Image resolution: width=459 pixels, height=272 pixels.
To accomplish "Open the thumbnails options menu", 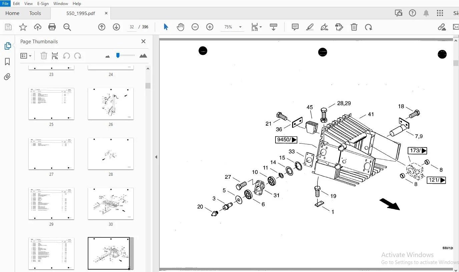I will (26, 56).
